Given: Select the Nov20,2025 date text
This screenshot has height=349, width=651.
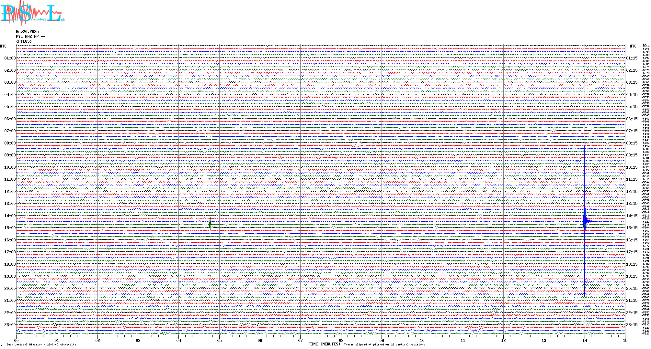Looking at the screenshot, I should click(27, 32).
